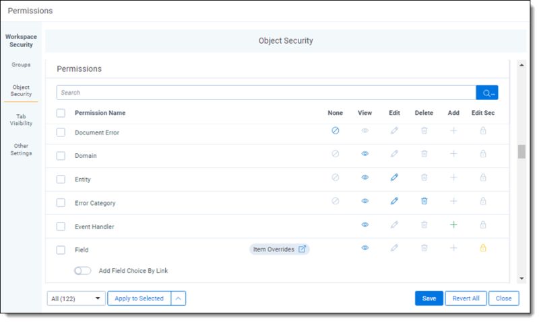Click the View eye icon for Document Error
Screen dimensions: 539x322
click(x=364, y=130)
